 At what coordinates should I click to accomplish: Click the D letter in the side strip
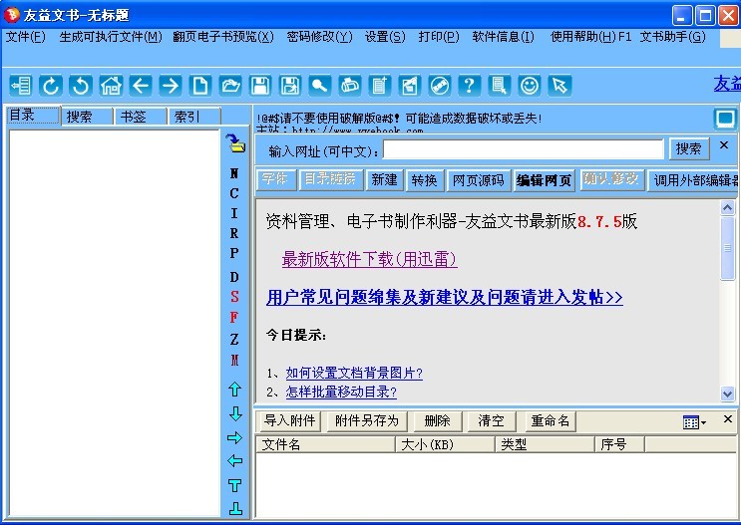point(234,277)
